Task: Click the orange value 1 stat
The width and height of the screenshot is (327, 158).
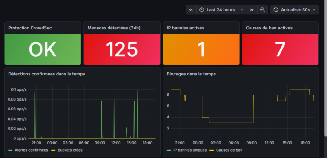Action: click(201, 49)
